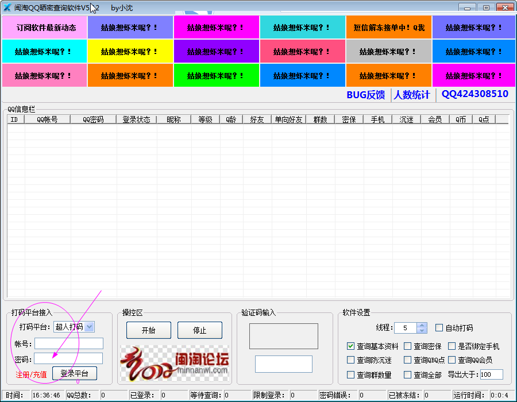Click the QQ密码 column header
The height and width of the screenshot is (402, 517).
click(x=93, y=119)
